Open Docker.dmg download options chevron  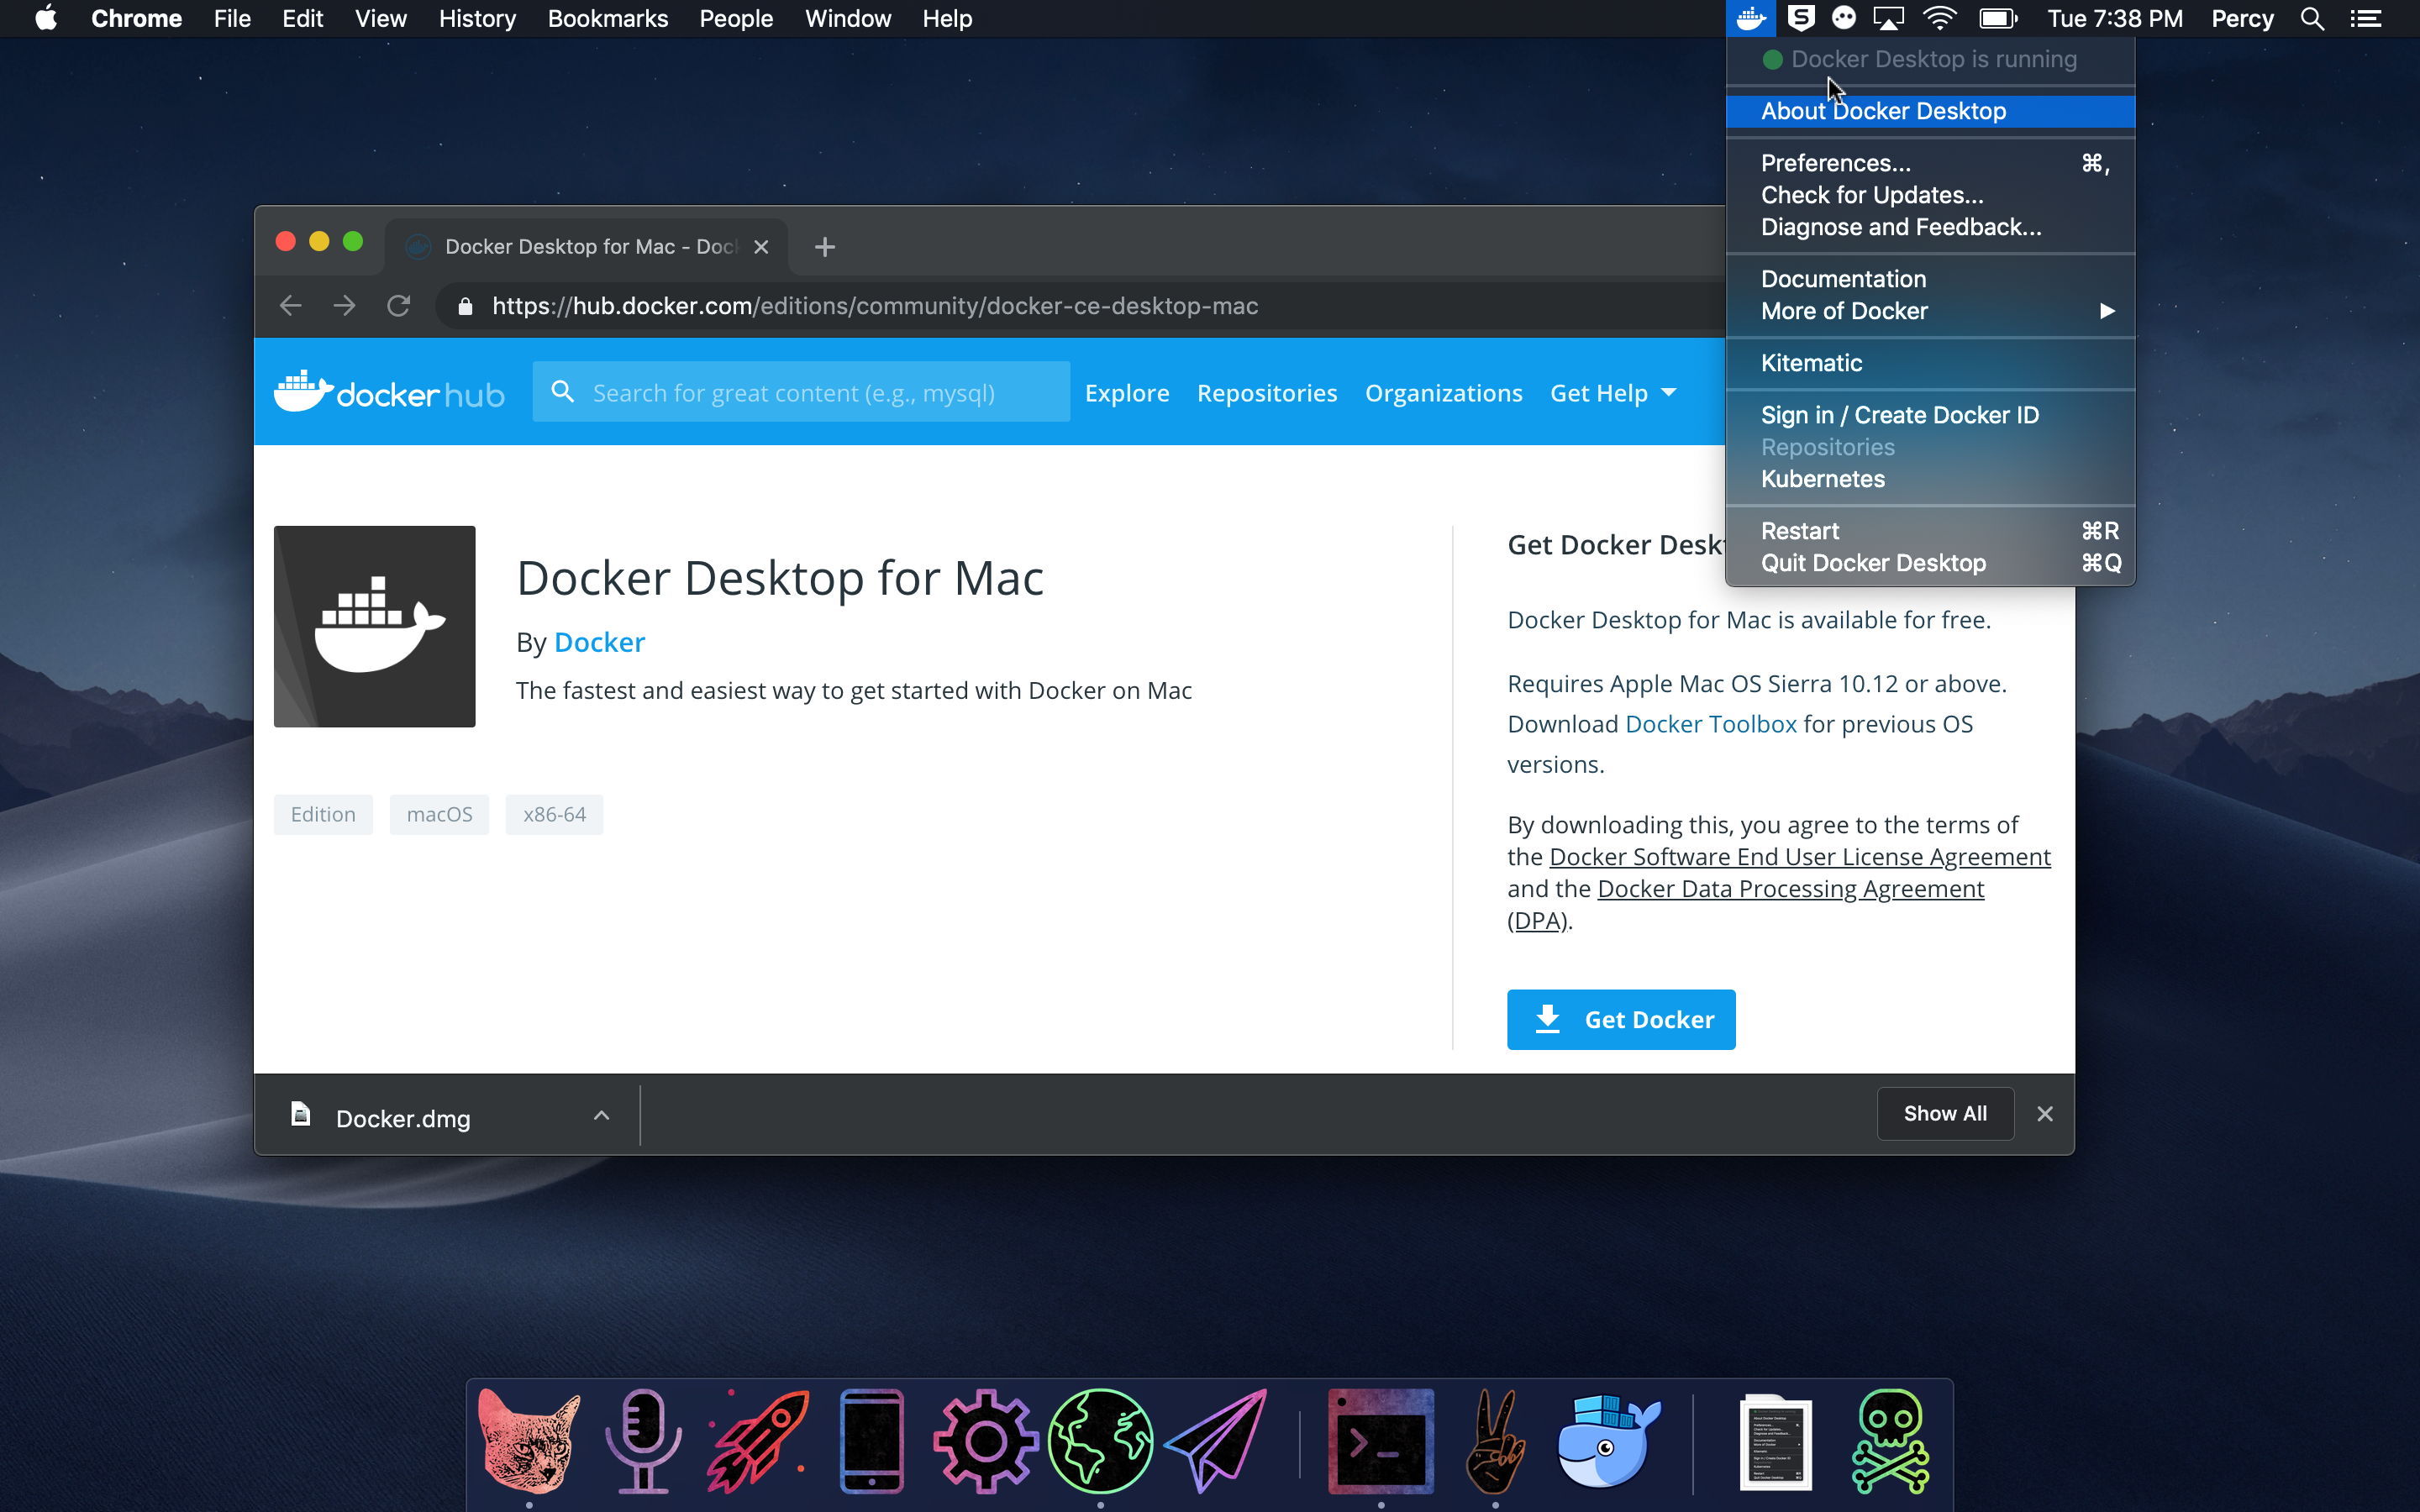(x=601, y=1115)
